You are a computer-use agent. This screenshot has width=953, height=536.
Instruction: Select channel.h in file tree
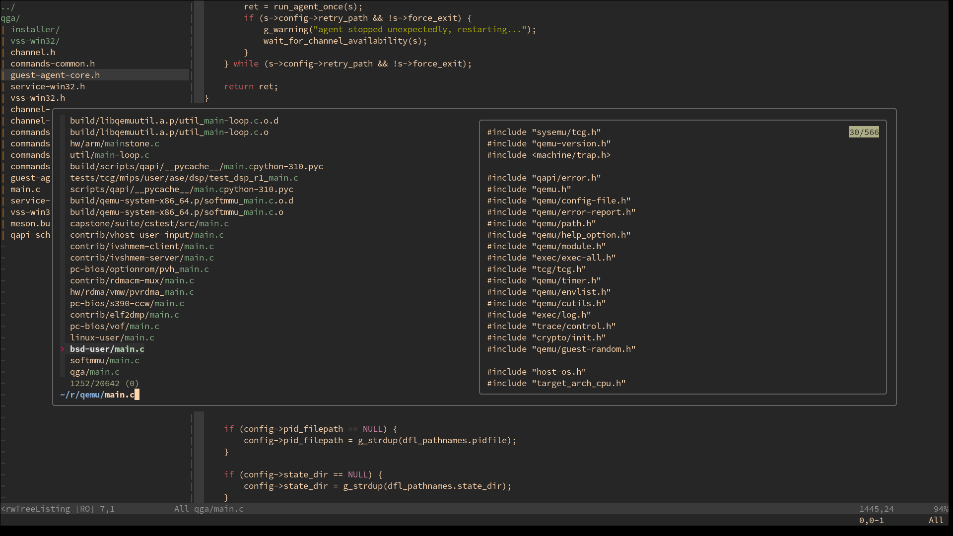[x=33, y=53]
